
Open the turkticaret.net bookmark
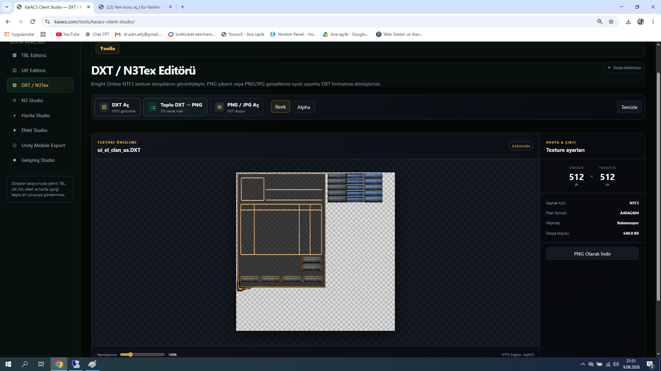click(x=191, y=34)
